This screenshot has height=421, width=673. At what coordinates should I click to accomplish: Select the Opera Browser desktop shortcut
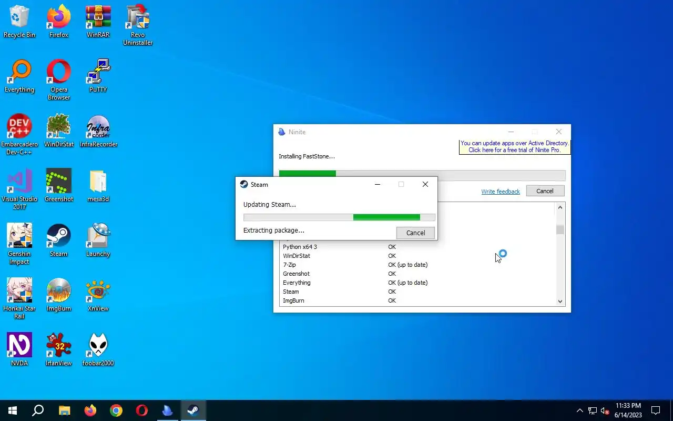coord(59,80)
